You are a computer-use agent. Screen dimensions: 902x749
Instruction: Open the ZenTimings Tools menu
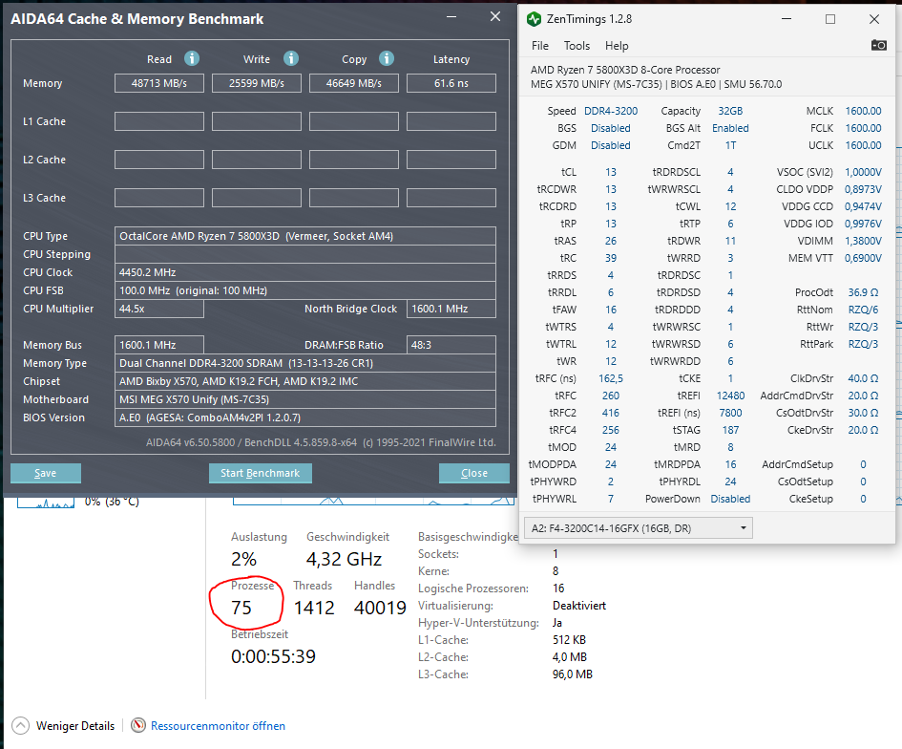tap(577, 46)
